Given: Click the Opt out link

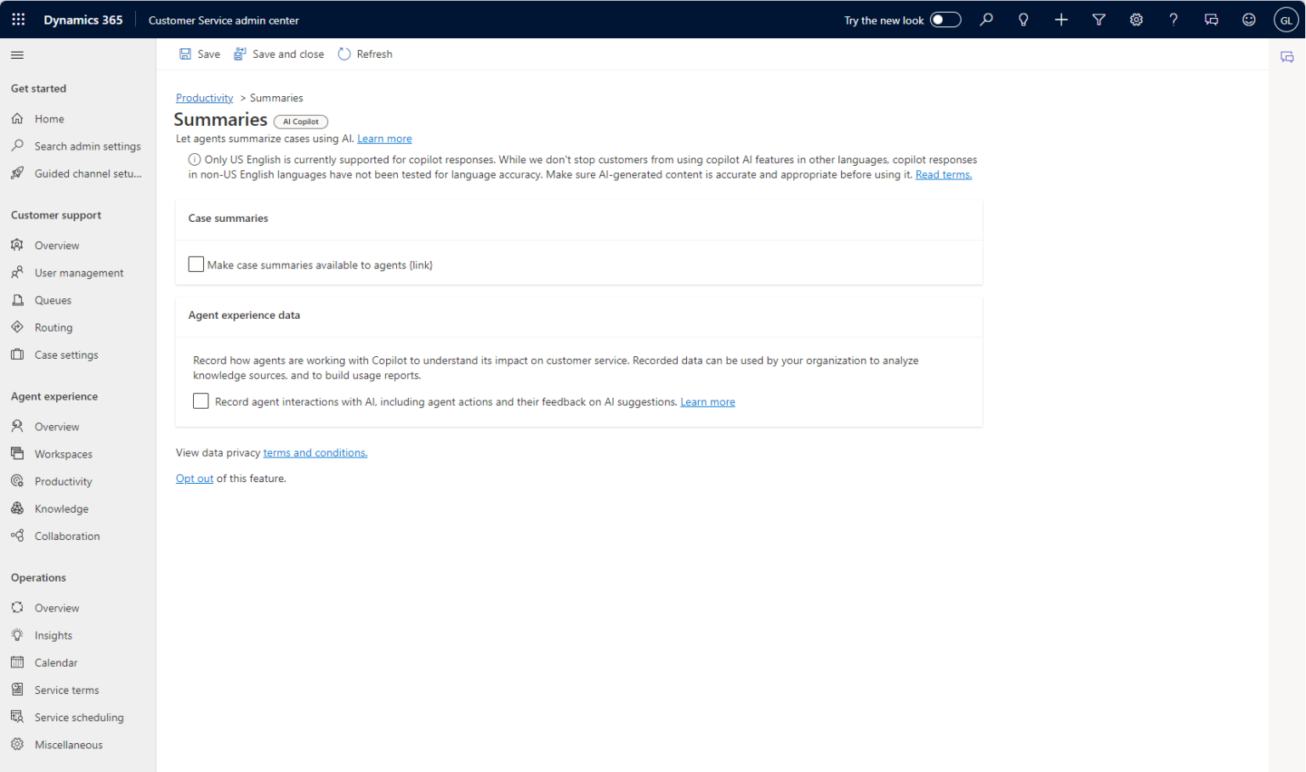Looking at the screenshot, I should [x=194, y=478].
